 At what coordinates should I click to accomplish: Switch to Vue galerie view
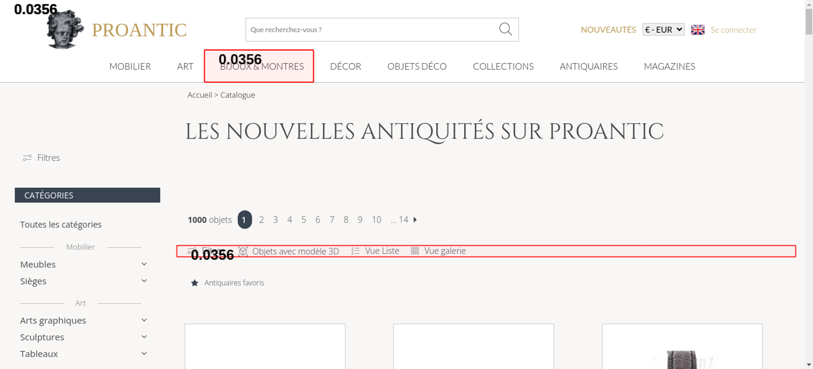click(444, 251)
